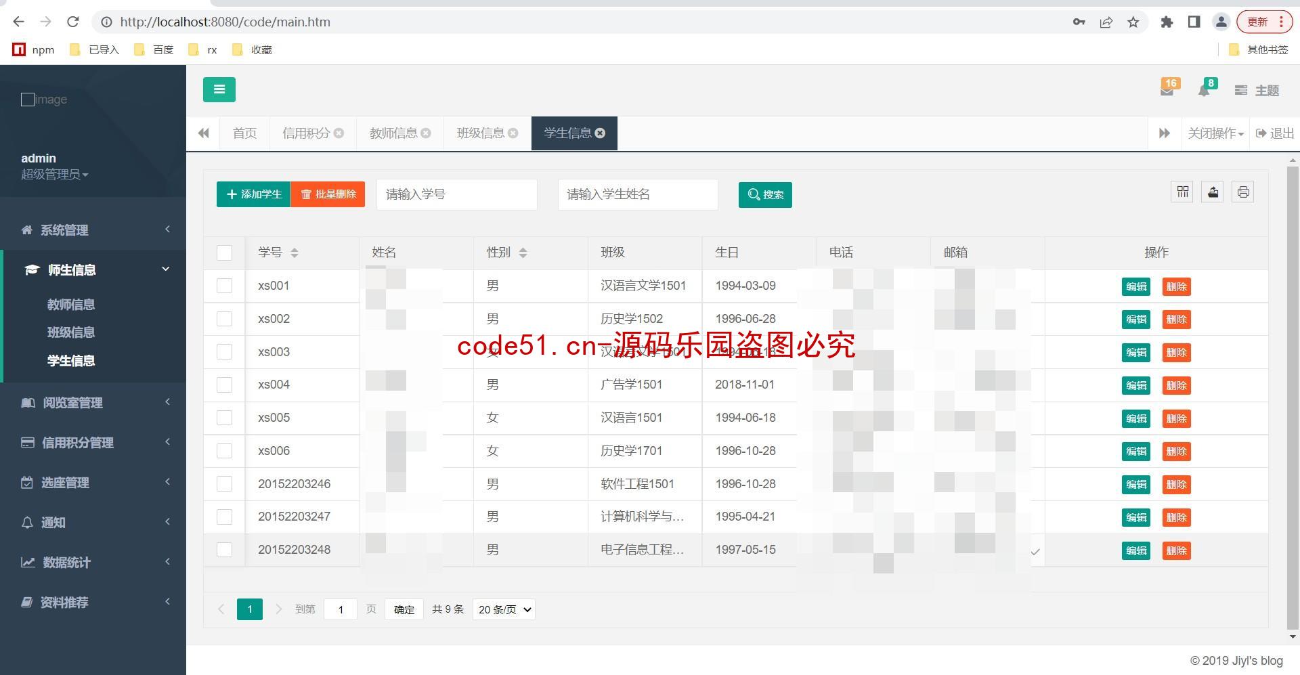Click the table export icon
1300x675 pixels.
click(x=1213, y=192)
